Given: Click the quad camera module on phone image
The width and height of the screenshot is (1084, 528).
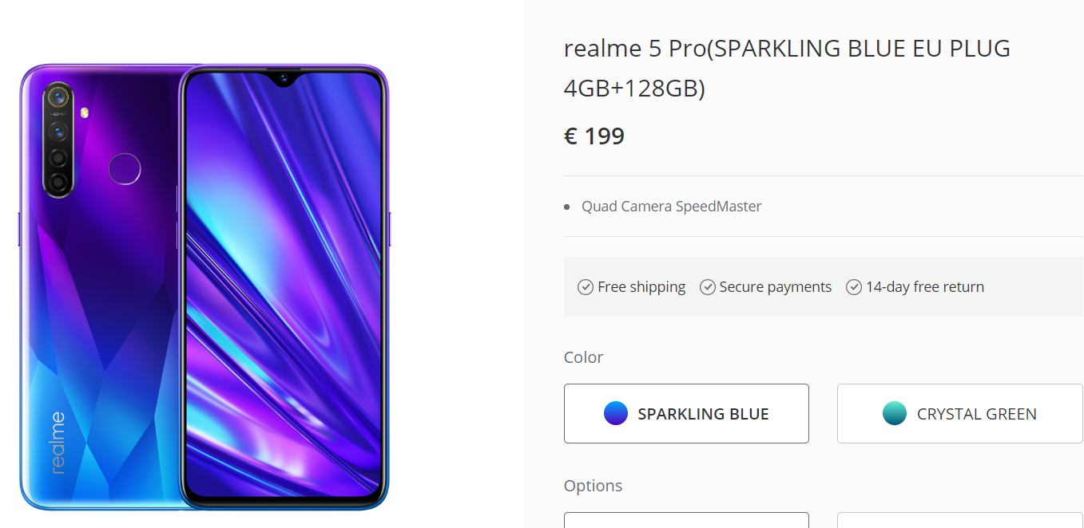Looking at the screenshot, I should click(x=58, y=140).
